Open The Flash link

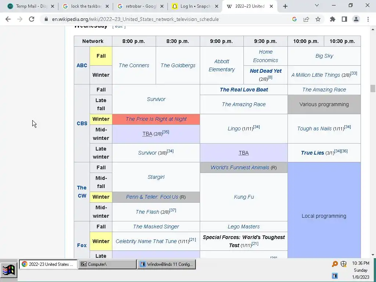coord(147,212)
